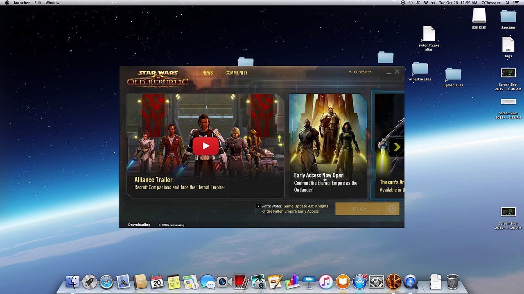Select swtor_fix.exe alias on desktop
The width and height of the screenshot is (524, 294).
(429, 39)
